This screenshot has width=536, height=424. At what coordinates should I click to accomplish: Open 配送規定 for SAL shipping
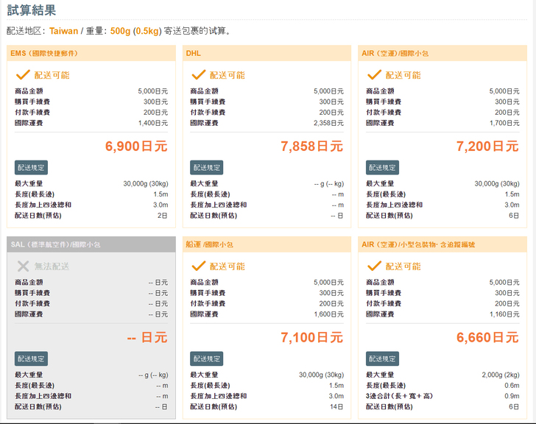(32, 358)
